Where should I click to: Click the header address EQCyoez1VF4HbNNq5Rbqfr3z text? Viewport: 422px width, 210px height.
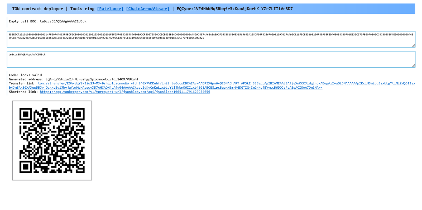tap(234, 9)
